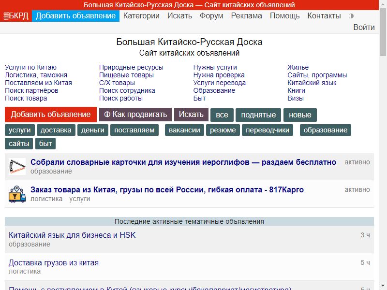Open Реклама navigation item
Viewport: 387px width, 290px height.
coord(246,16)
